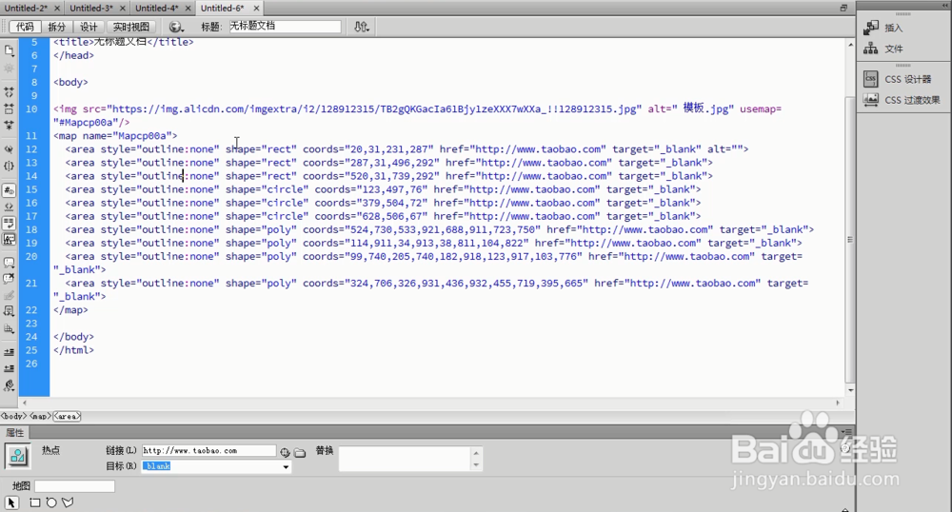Apply Comment icon in coding toolbar

click(10, 263)
